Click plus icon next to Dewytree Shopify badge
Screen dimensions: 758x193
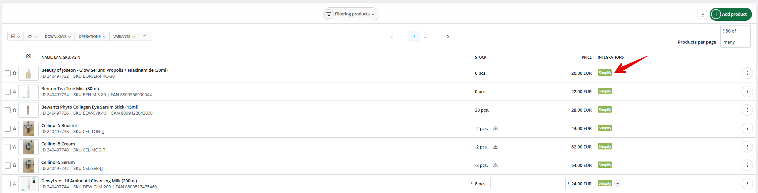point(618,183)
